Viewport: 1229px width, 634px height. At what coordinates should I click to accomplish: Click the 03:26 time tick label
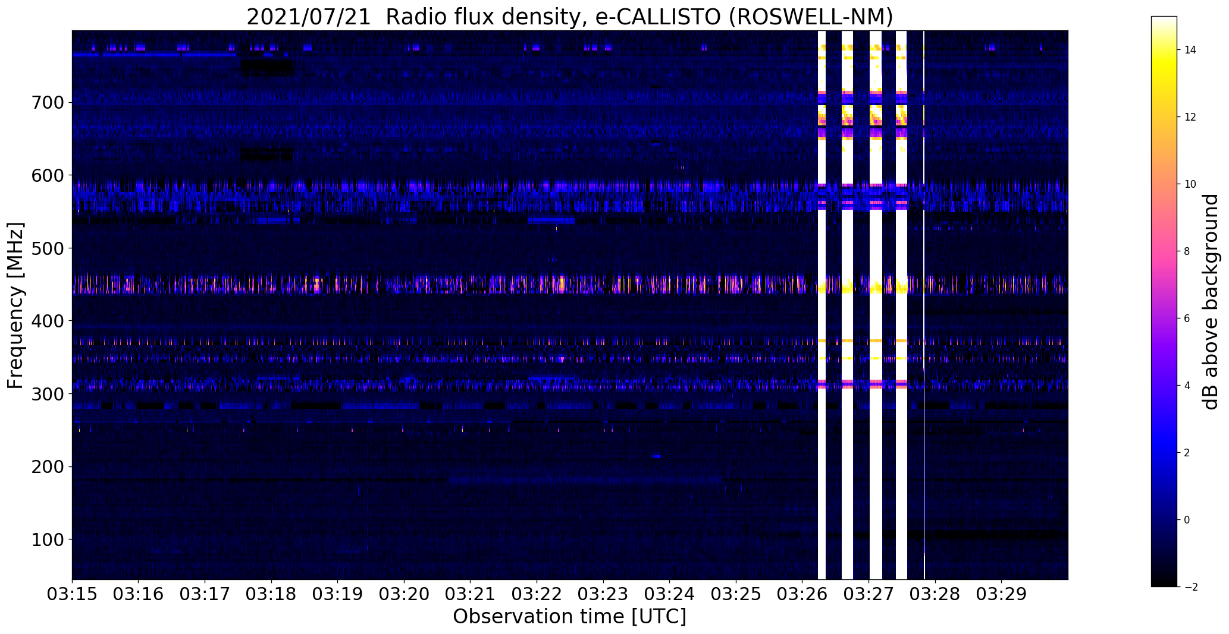tap(802, 594)
